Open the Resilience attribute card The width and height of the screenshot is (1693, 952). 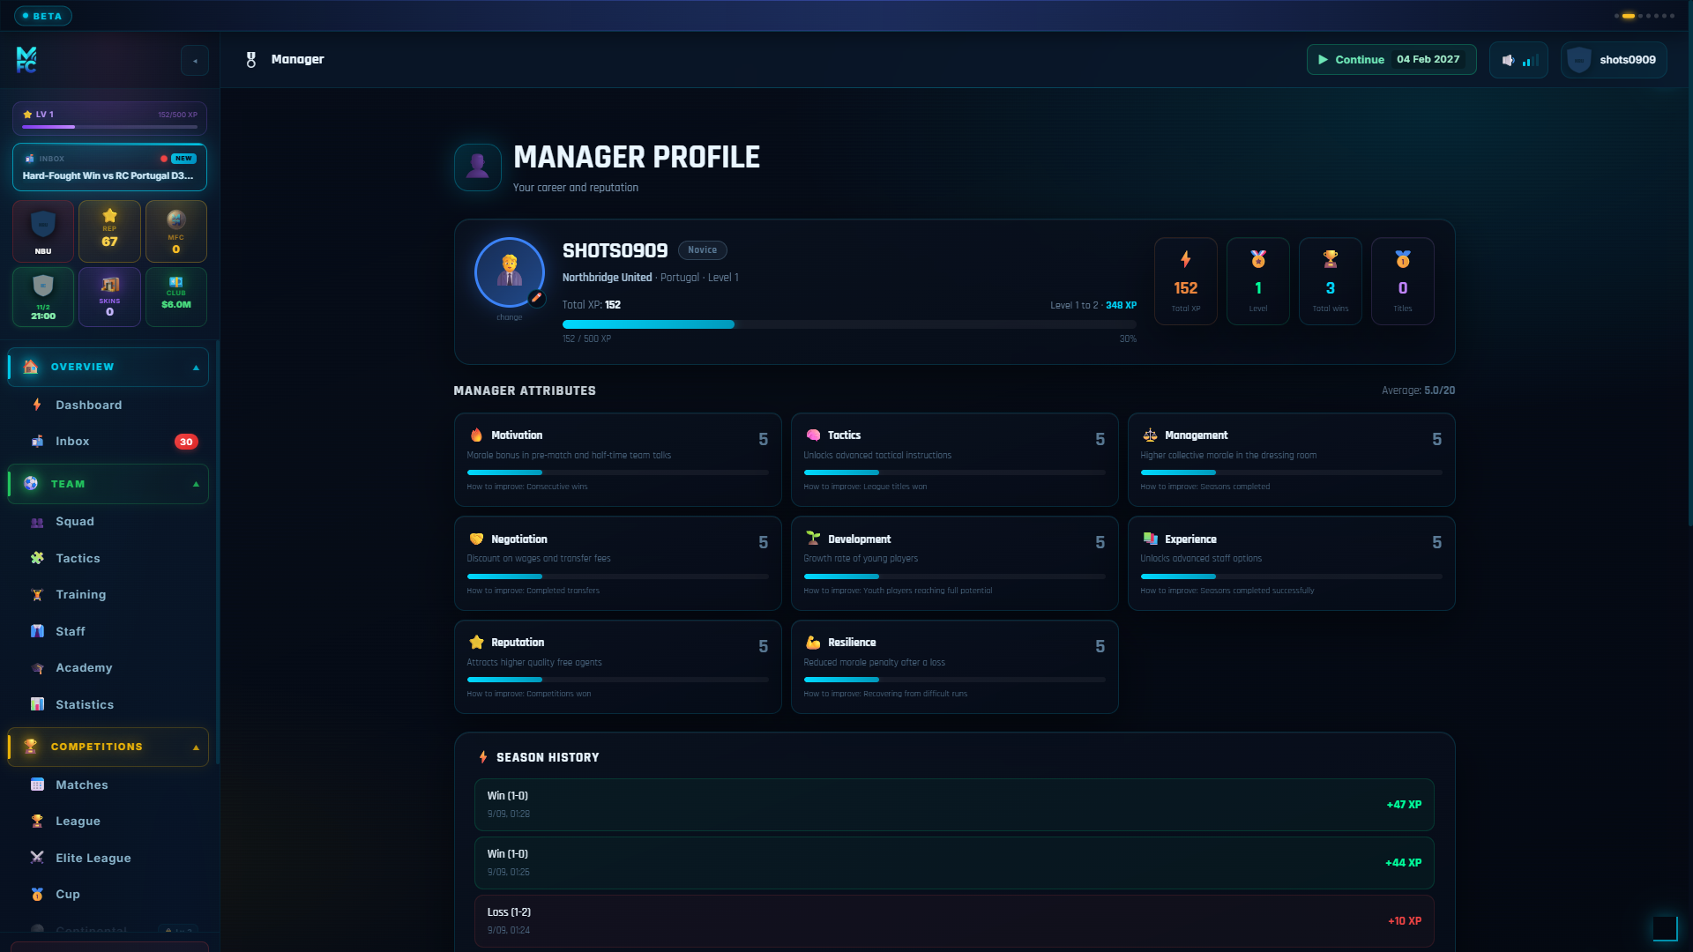954,666
